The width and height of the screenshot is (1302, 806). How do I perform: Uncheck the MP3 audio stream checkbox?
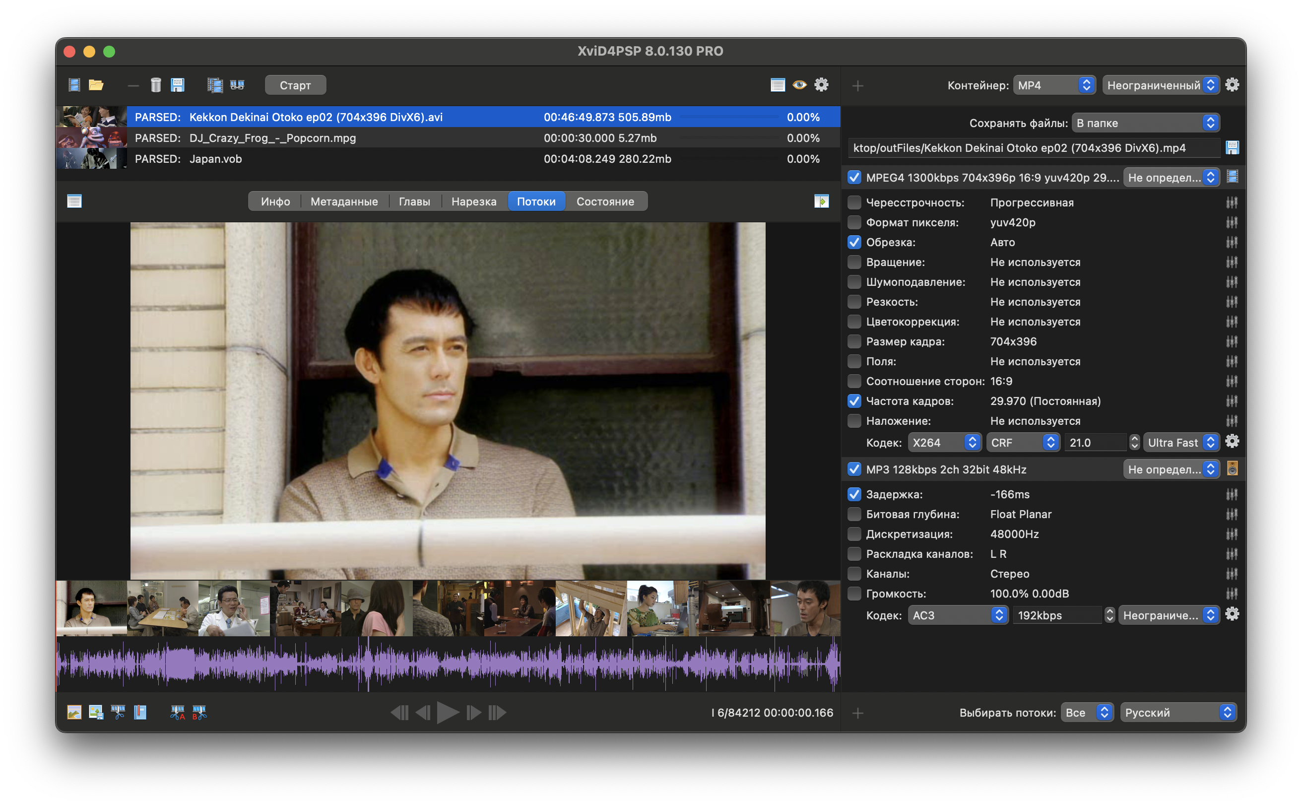[x=854, y=469]
